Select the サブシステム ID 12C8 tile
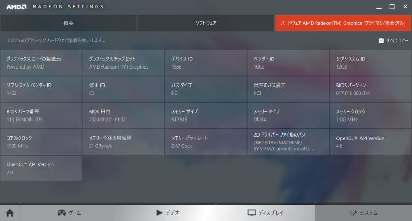Image resolution: width=412 pixels, height=221 pixels. [370, 63]
